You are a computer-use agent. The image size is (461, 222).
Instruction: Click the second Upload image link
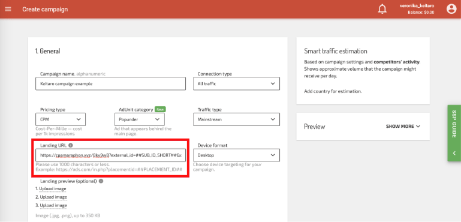point(53,197)
